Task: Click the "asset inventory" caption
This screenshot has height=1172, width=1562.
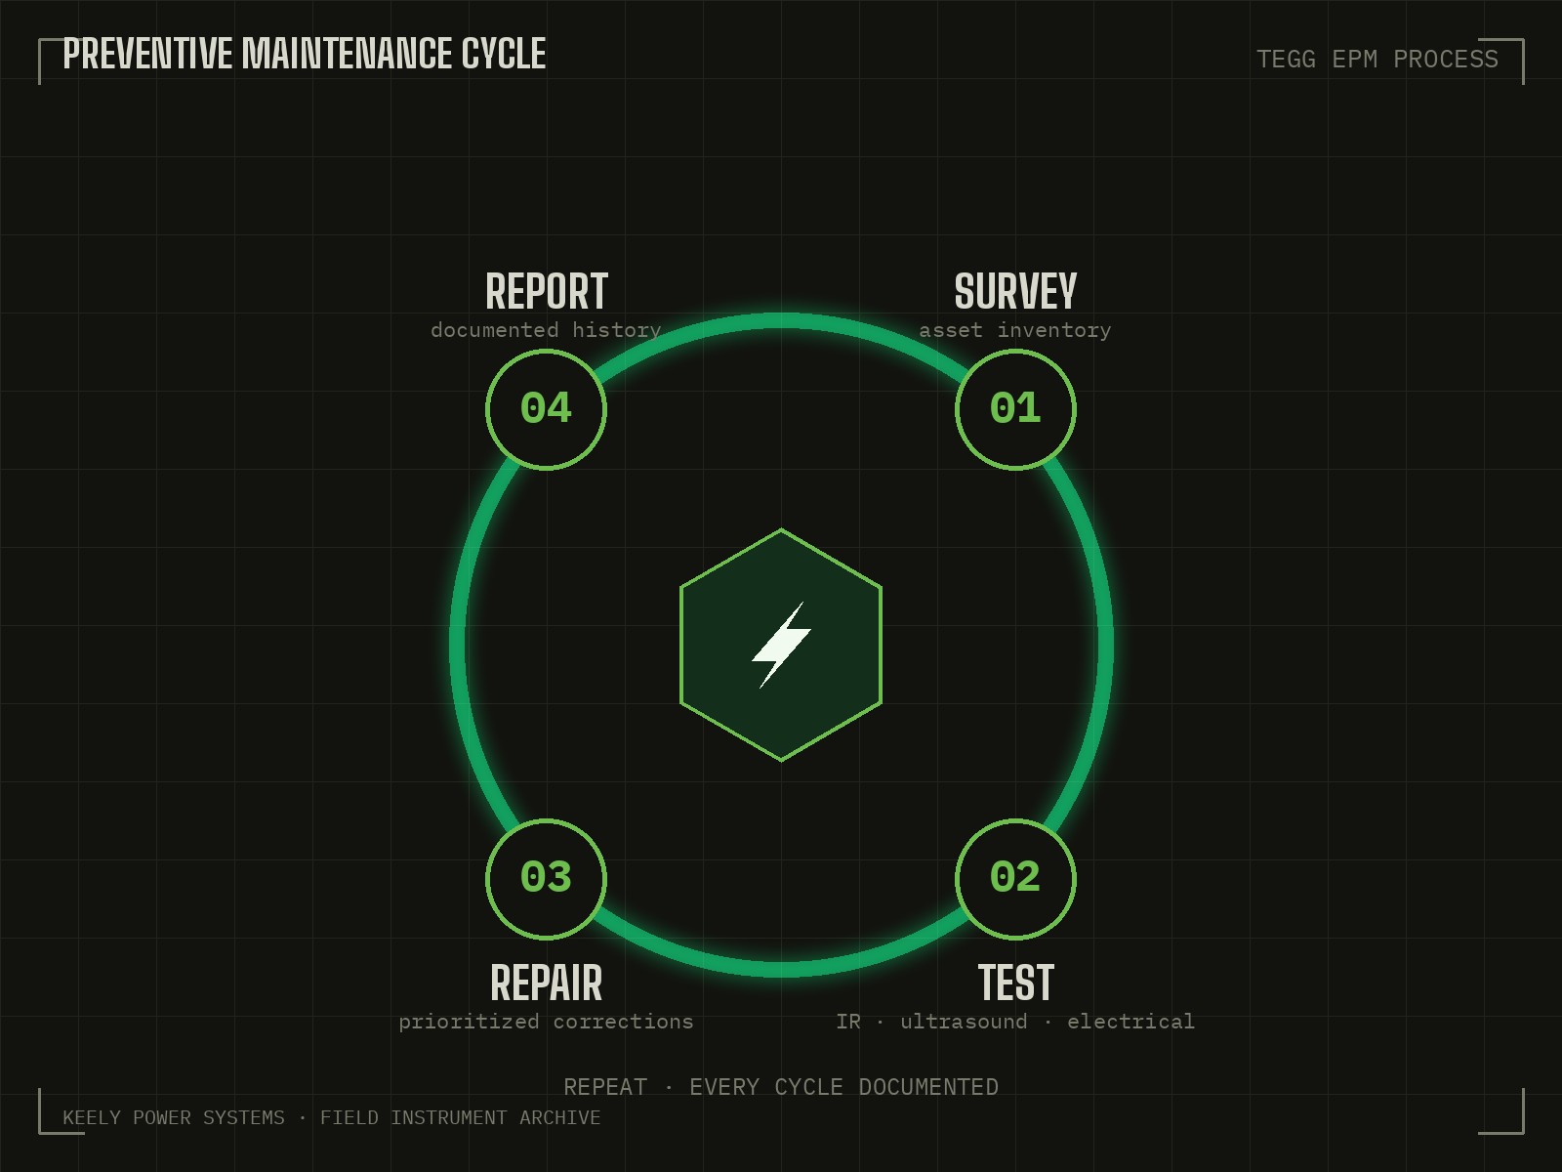Action: [1015, 330]
